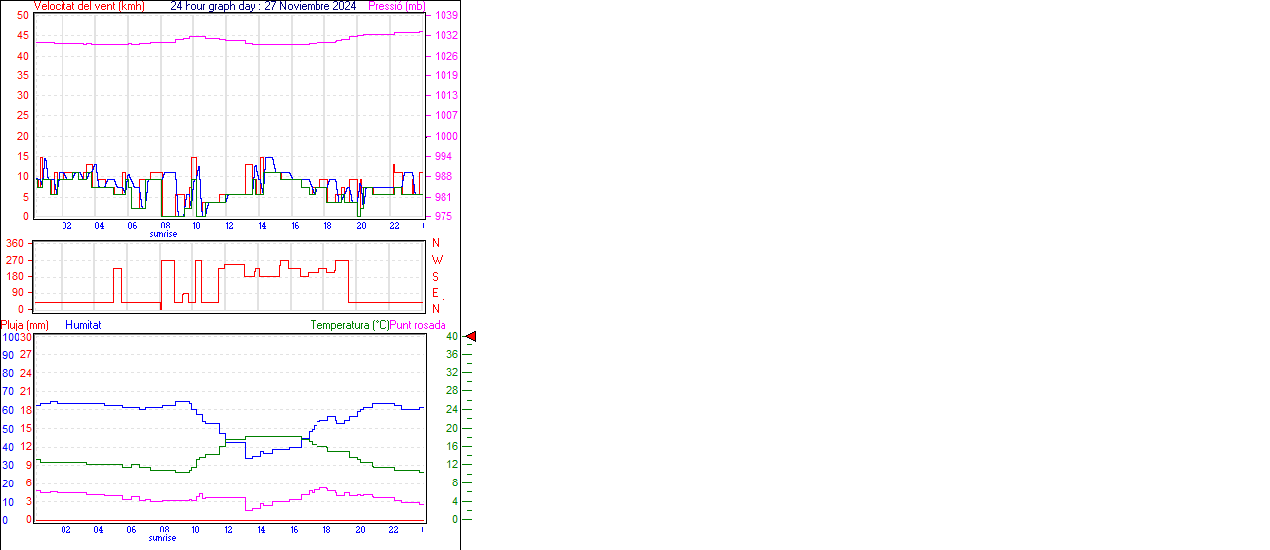Viewport: 1270px width, 550px height.
Task: Click the 'Pluja (mm)' legend label
Action: 24,325
